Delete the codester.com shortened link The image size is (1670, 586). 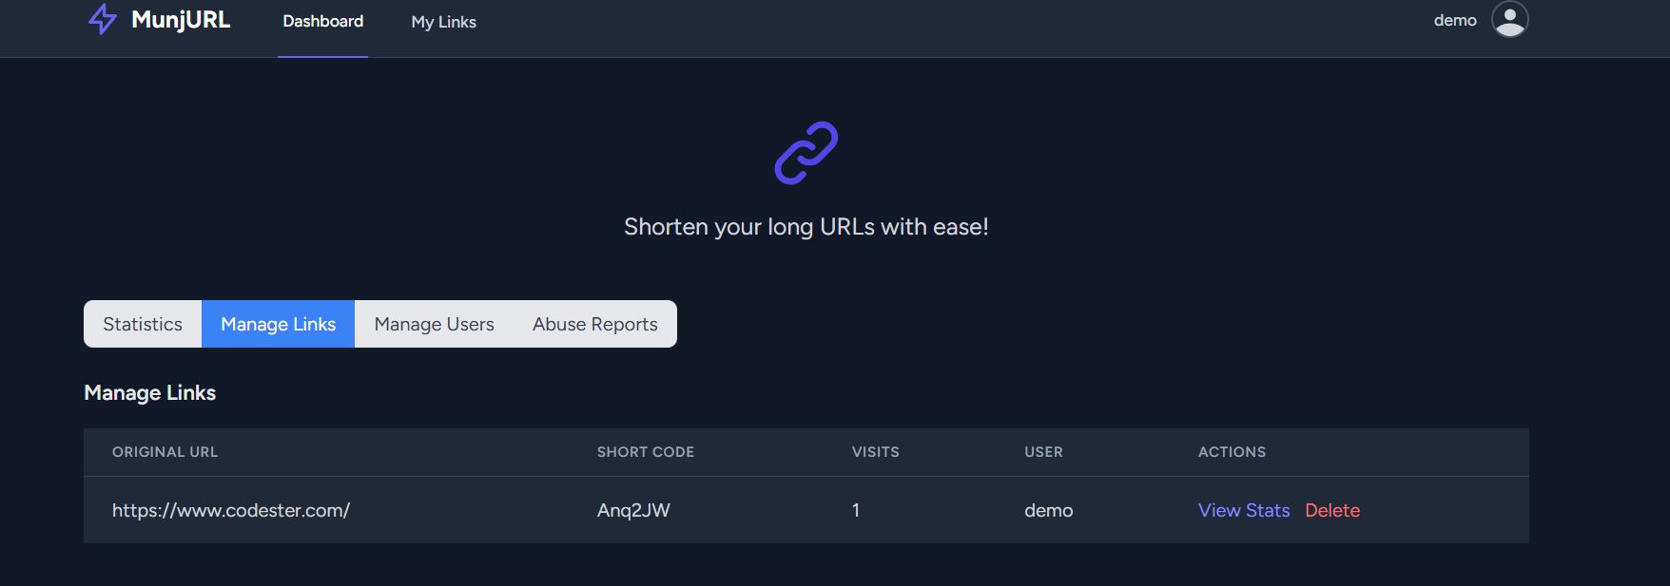tap(1332, 510)
